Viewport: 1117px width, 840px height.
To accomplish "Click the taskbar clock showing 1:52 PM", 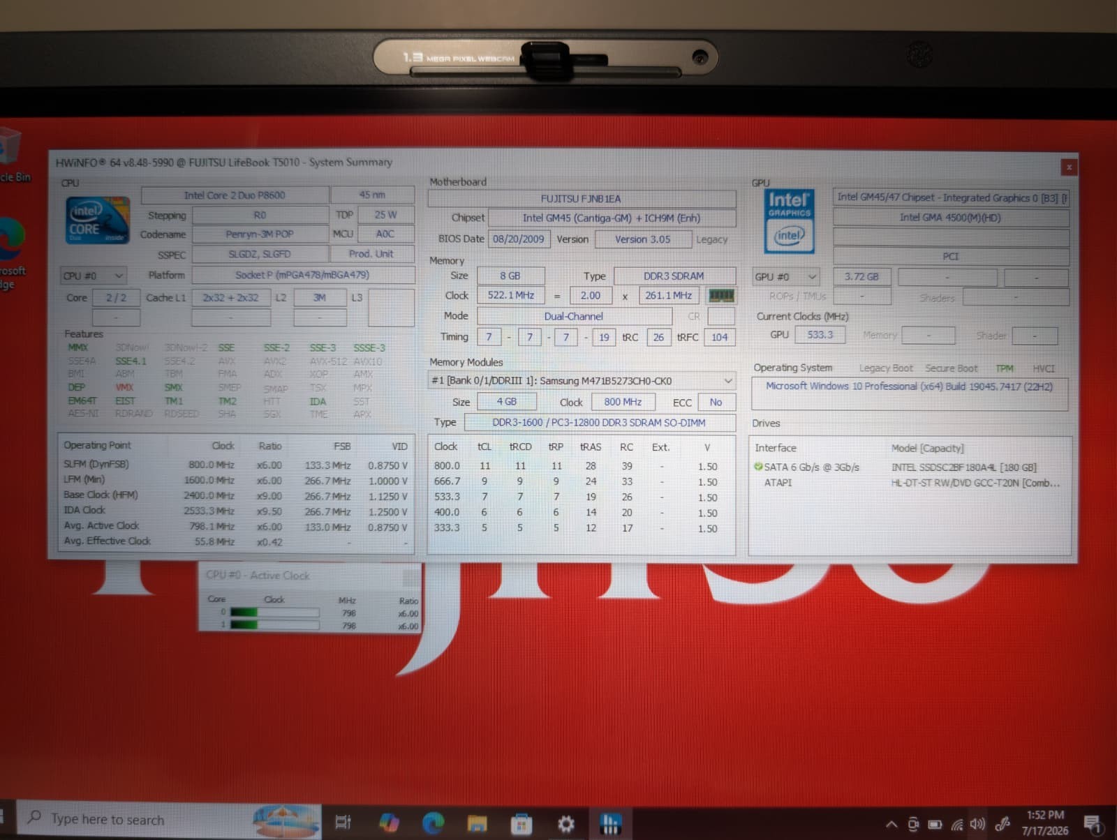I will pyautogui.click(x=1044, y=823).
